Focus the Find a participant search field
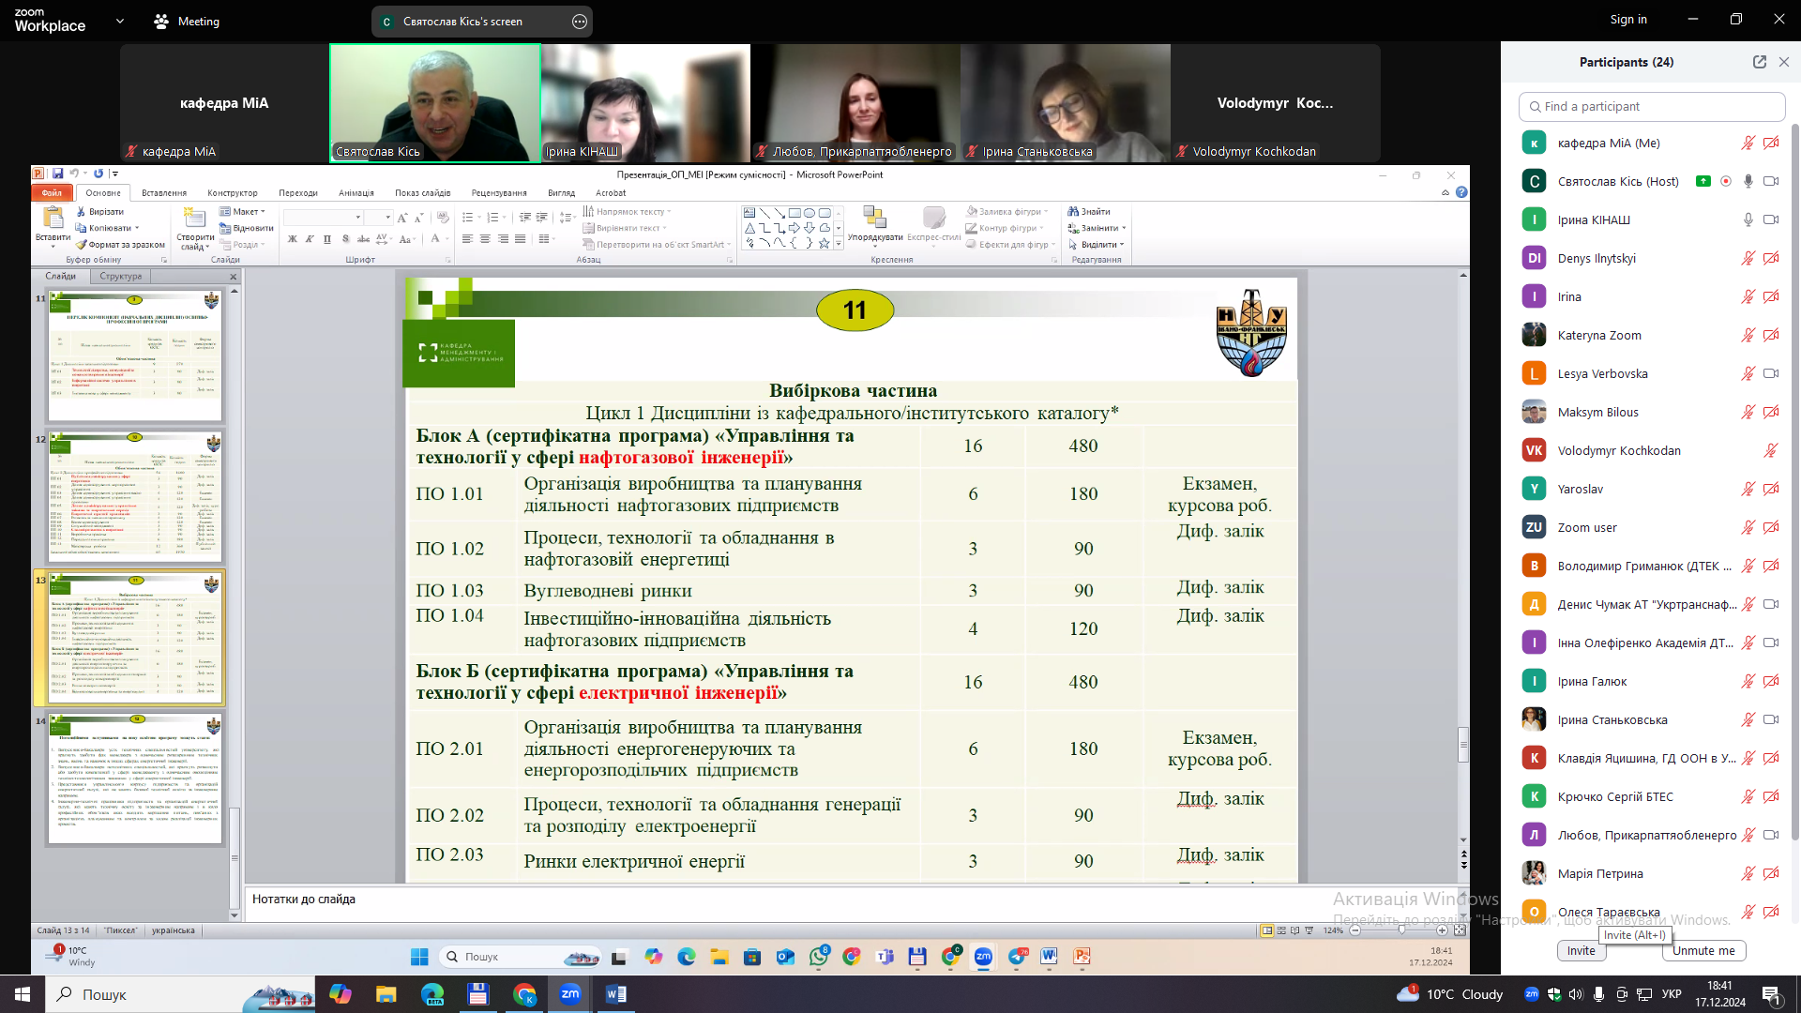 [x=1651, y=106]
